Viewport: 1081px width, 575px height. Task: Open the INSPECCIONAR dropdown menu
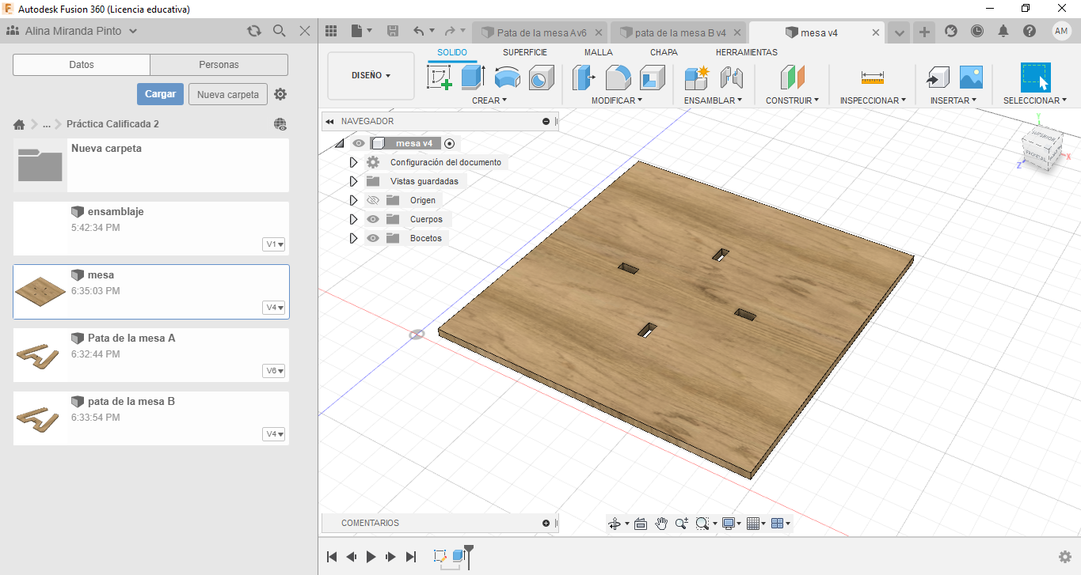(x=874, y=100)
